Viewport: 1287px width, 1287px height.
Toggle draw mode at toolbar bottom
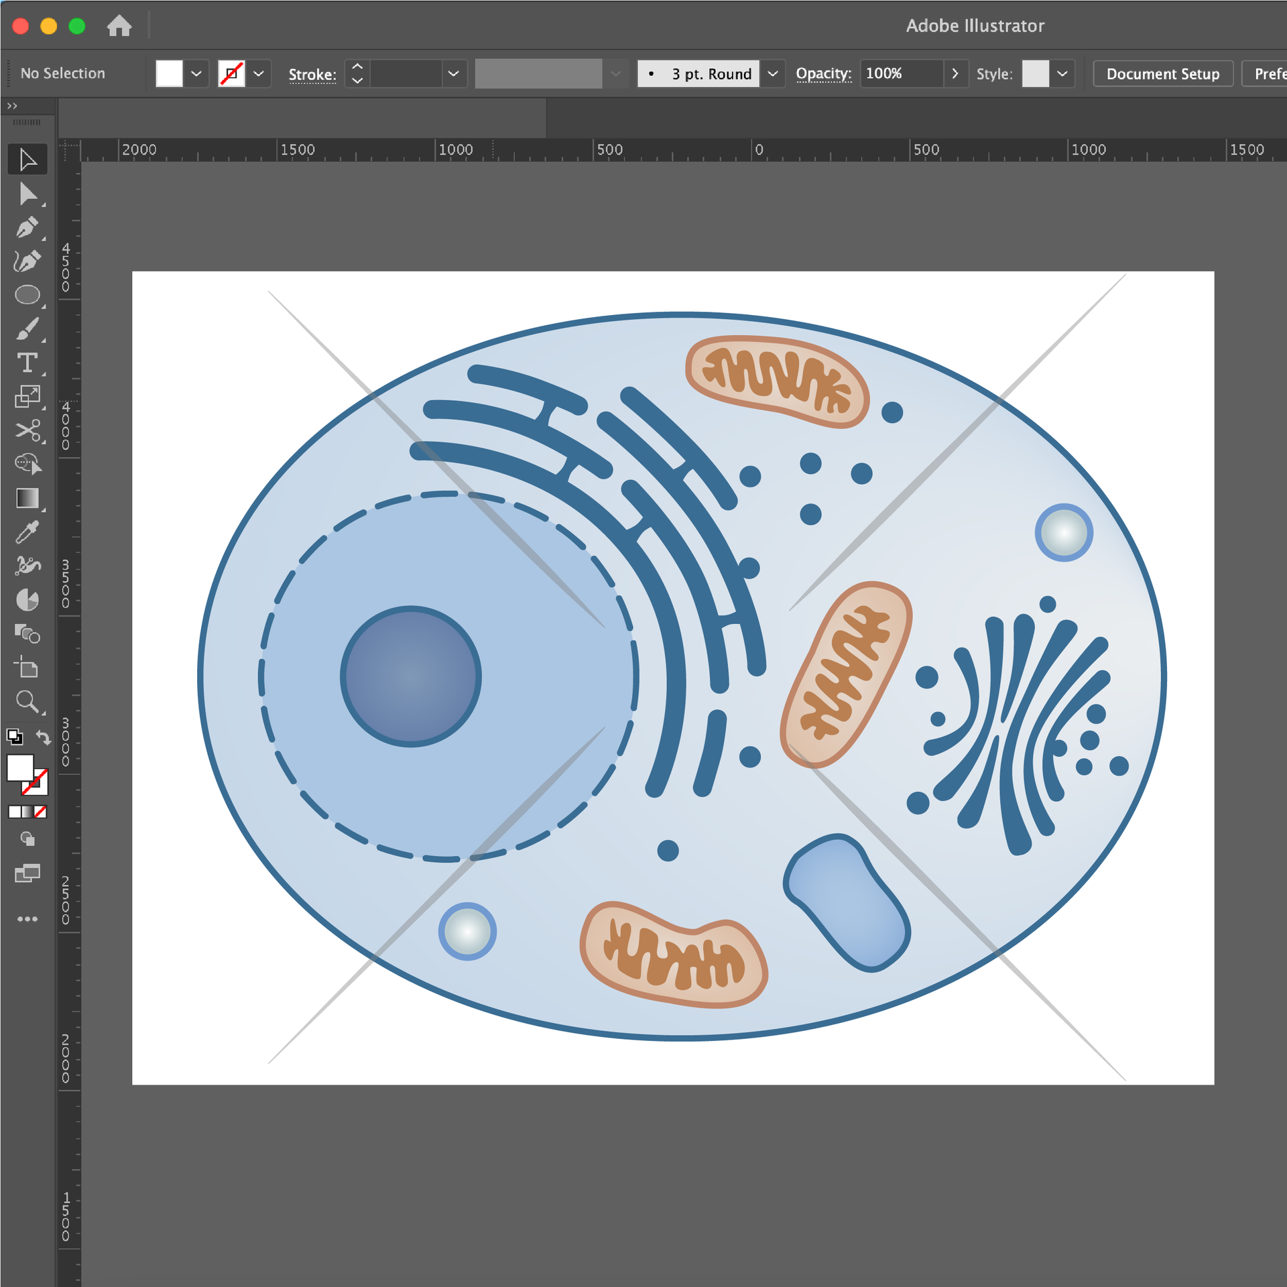(x=27, y=840)
